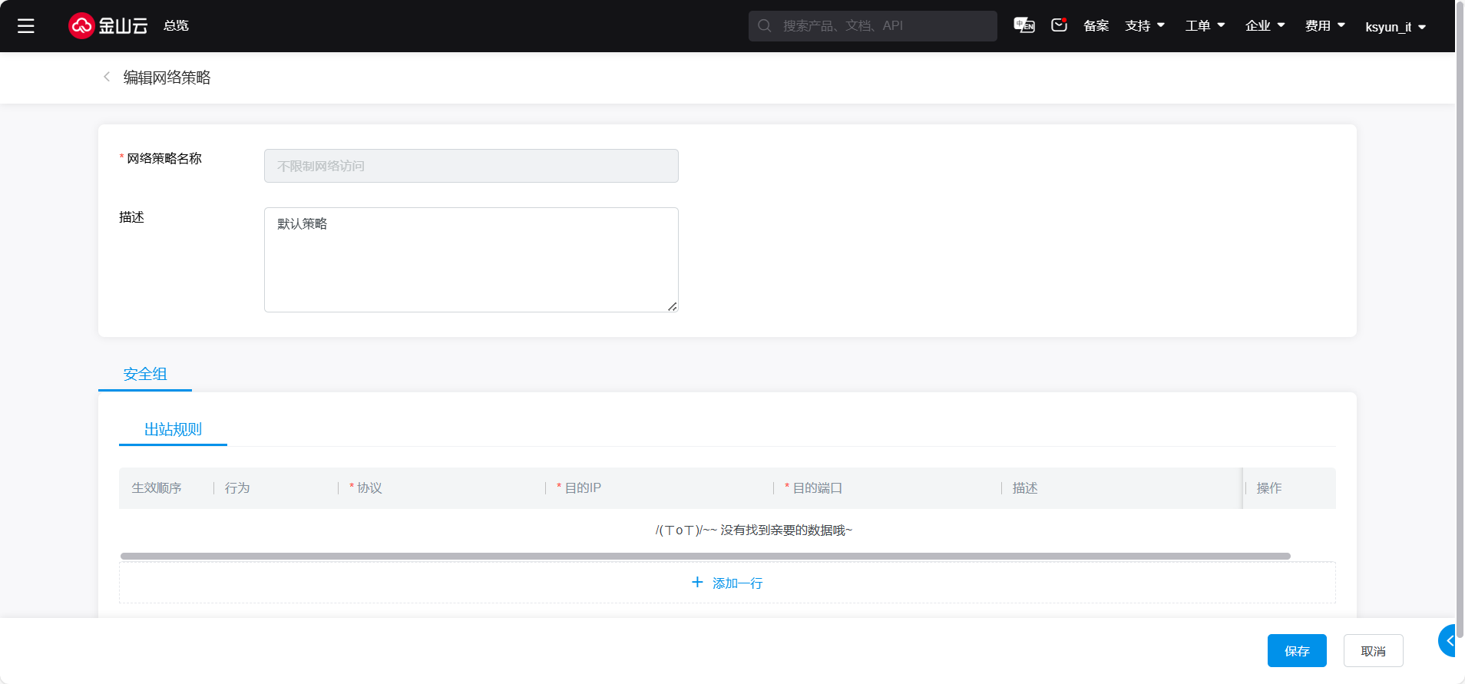Click the 编辑网络策略 page title

167,78
